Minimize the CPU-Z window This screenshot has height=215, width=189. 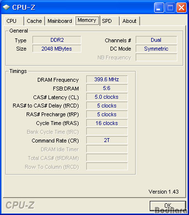pyautogui.click(x=158, y=7)
